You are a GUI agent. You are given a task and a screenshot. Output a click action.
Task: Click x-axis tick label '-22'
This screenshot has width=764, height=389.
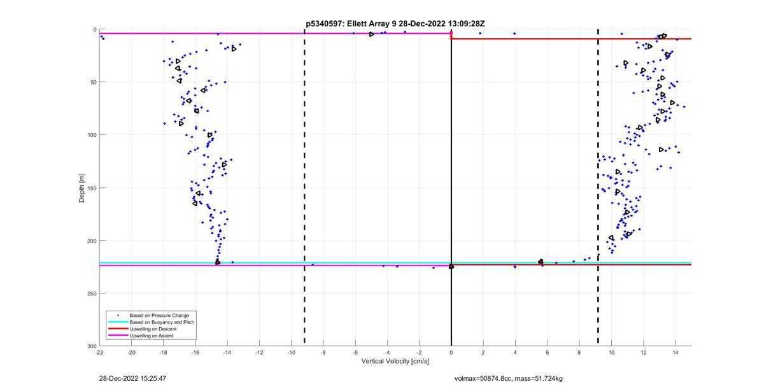[99, 352]
